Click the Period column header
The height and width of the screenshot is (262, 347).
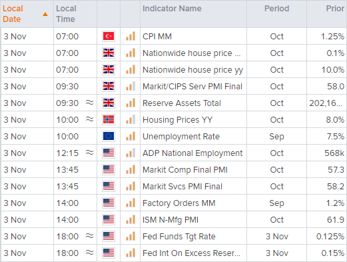coord(276,9)
